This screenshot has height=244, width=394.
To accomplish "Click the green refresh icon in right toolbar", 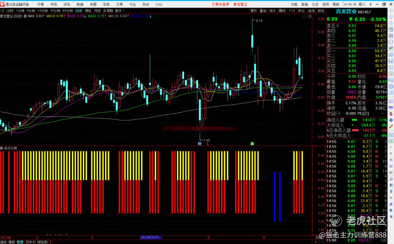I will 391,141.
